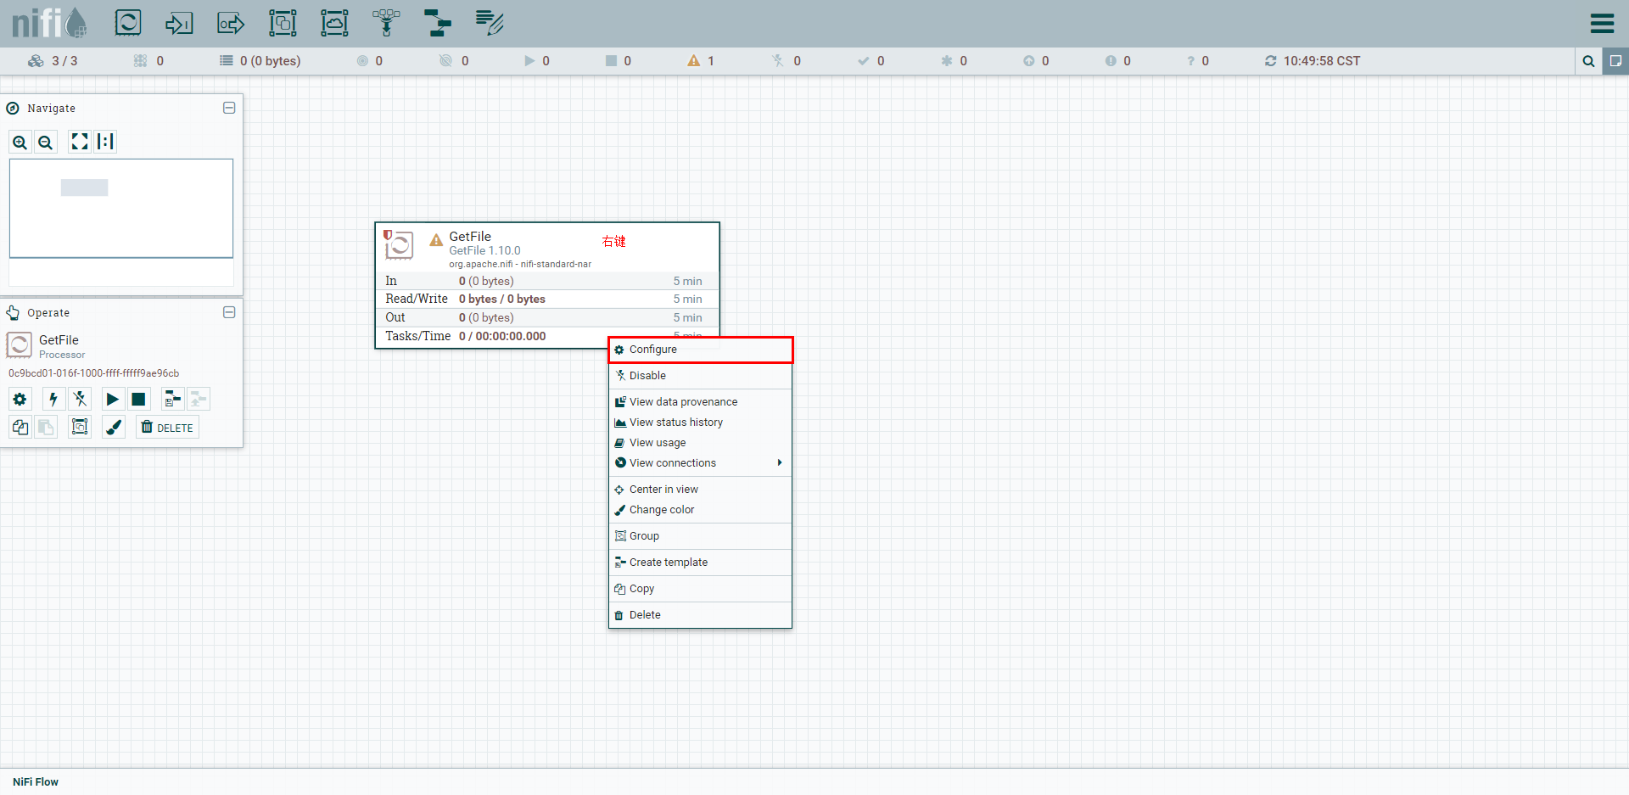Zoom out using the Navigate panel
The height and width of the screenshot is (795, 1629).
coord(46,143)
